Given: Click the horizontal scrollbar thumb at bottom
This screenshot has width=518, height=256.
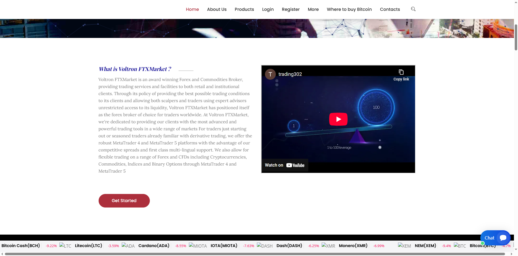Looking at the screenshot, I should click(x=255, y=254).
